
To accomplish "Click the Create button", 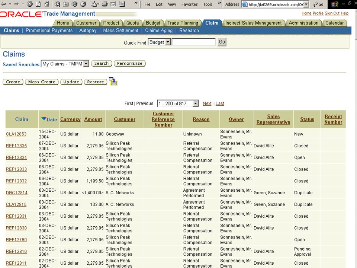I will [x=13, y=82].
